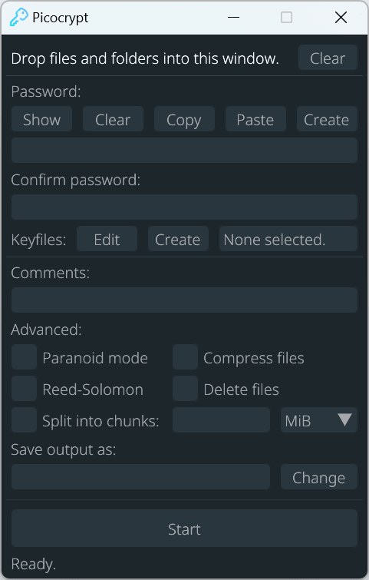Screen dimensions: 369x580
Task: Enable Paranoid mode checkbox
Action: coord(24,357)
